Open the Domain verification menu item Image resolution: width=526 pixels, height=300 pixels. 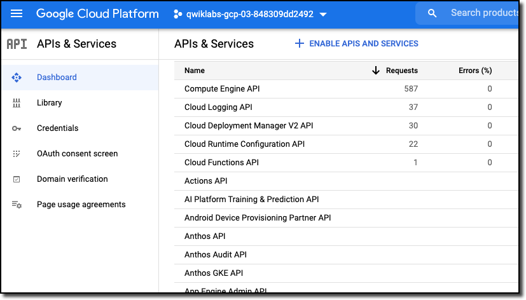72,179
